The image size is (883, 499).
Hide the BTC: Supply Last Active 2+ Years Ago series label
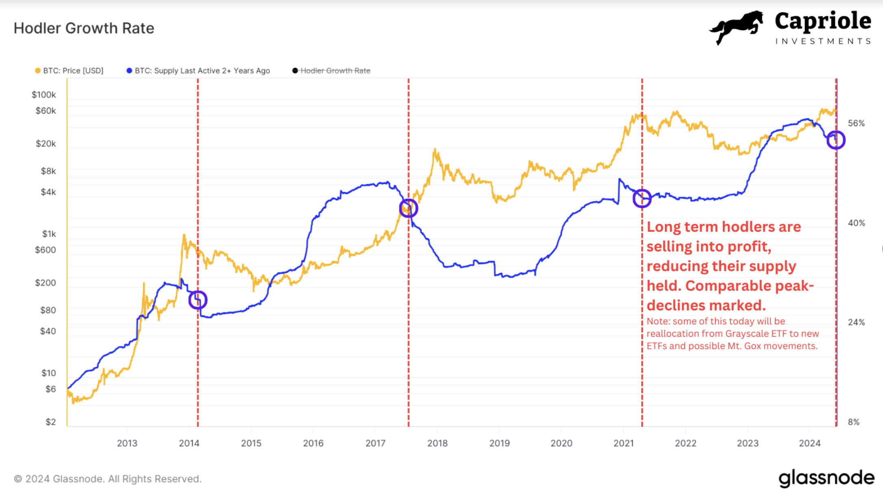pyautogui.click(x=202, y=71)
